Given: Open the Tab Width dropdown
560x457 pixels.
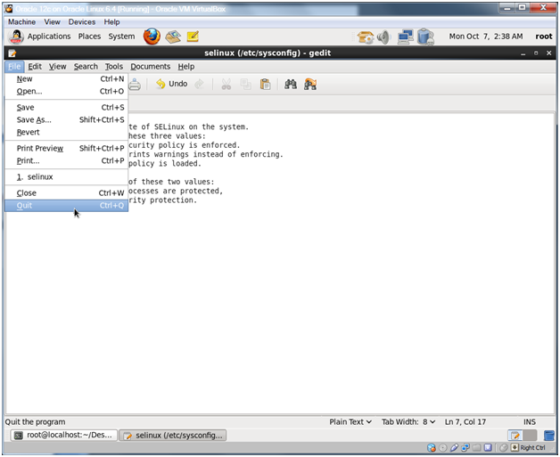Looking at the screenshot, I should pyautogui.click(x=411, y=421).
